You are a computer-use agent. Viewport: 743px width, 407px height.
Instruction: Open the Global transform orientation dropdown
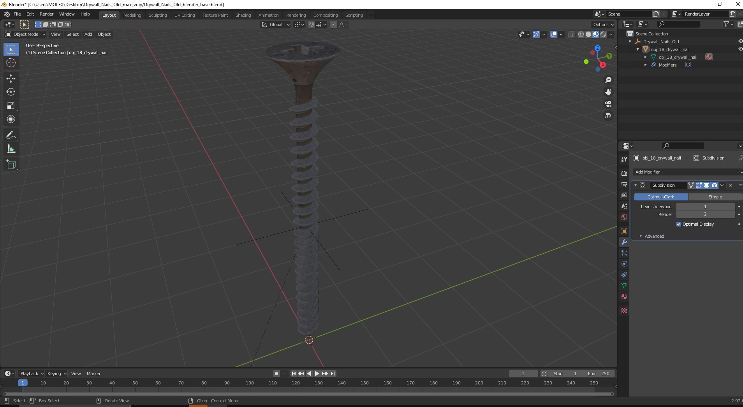point(276,25)
